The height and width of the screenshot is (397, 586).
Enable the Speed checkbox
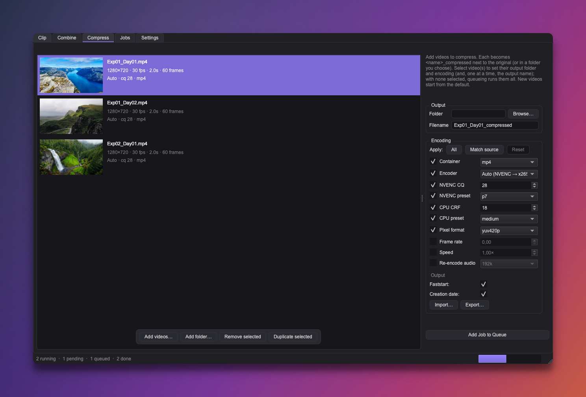[433, 252]
